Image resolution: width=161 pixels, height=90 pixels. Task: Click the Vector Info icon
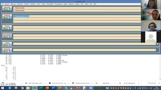11,28
